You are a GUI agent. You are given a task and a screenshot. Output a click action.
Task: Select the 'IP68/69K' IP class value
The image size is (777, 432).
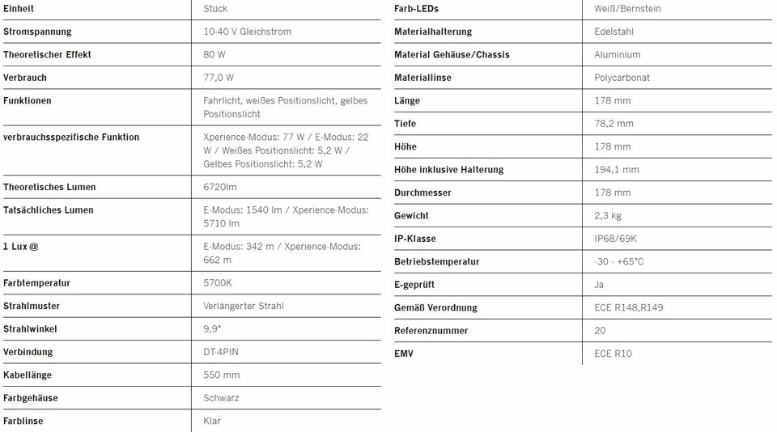tap(615, 239)
